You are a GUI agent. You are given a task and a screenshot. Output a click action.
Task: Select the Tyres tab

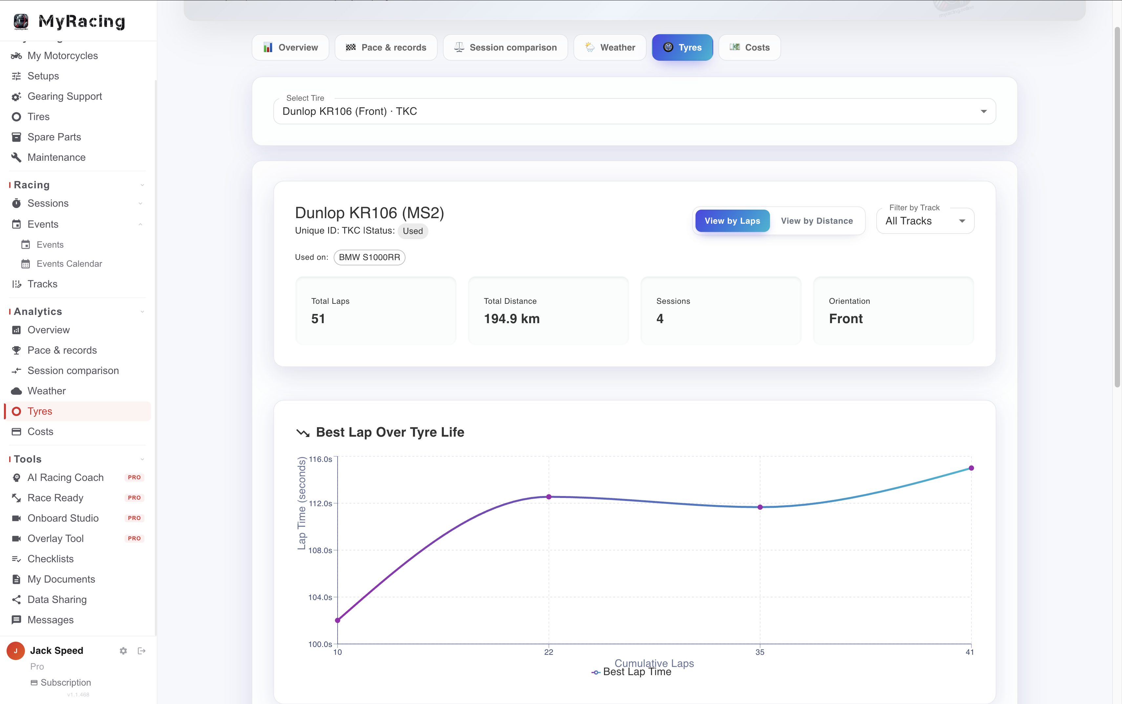682,48
